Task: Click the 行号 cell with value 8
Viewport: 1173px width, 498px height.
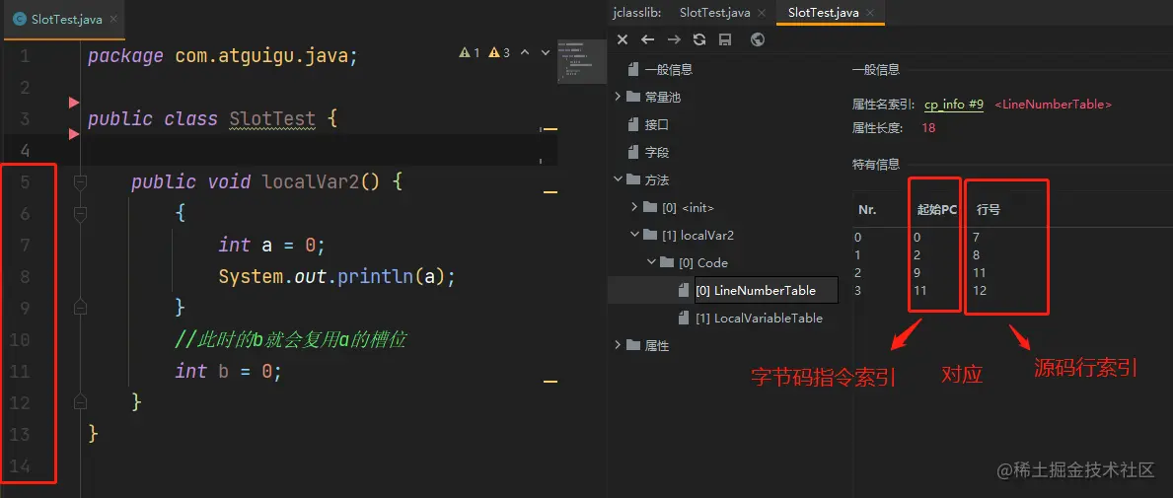Action: click(x=977, y=255)
